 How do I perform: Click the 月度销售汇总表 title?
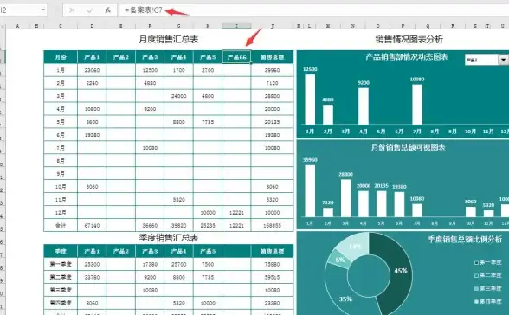click(169, 39)
